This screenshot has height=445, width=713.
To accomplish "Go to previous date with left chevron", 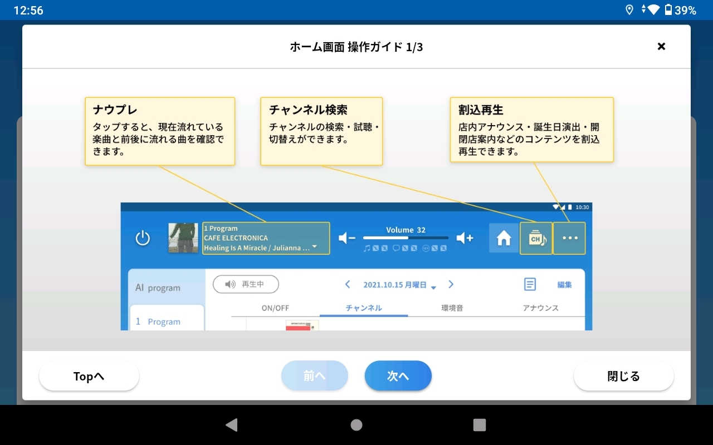I will click(348, 284).
